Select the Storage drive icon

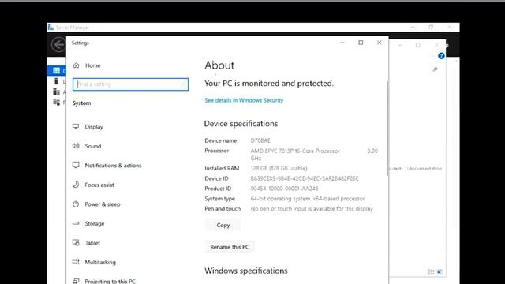tap(76, 223)
